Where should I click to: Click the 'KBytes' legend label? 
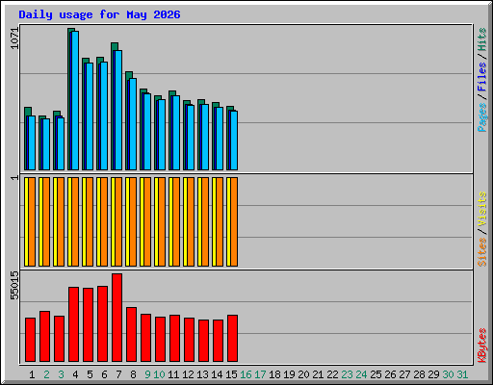481,346
